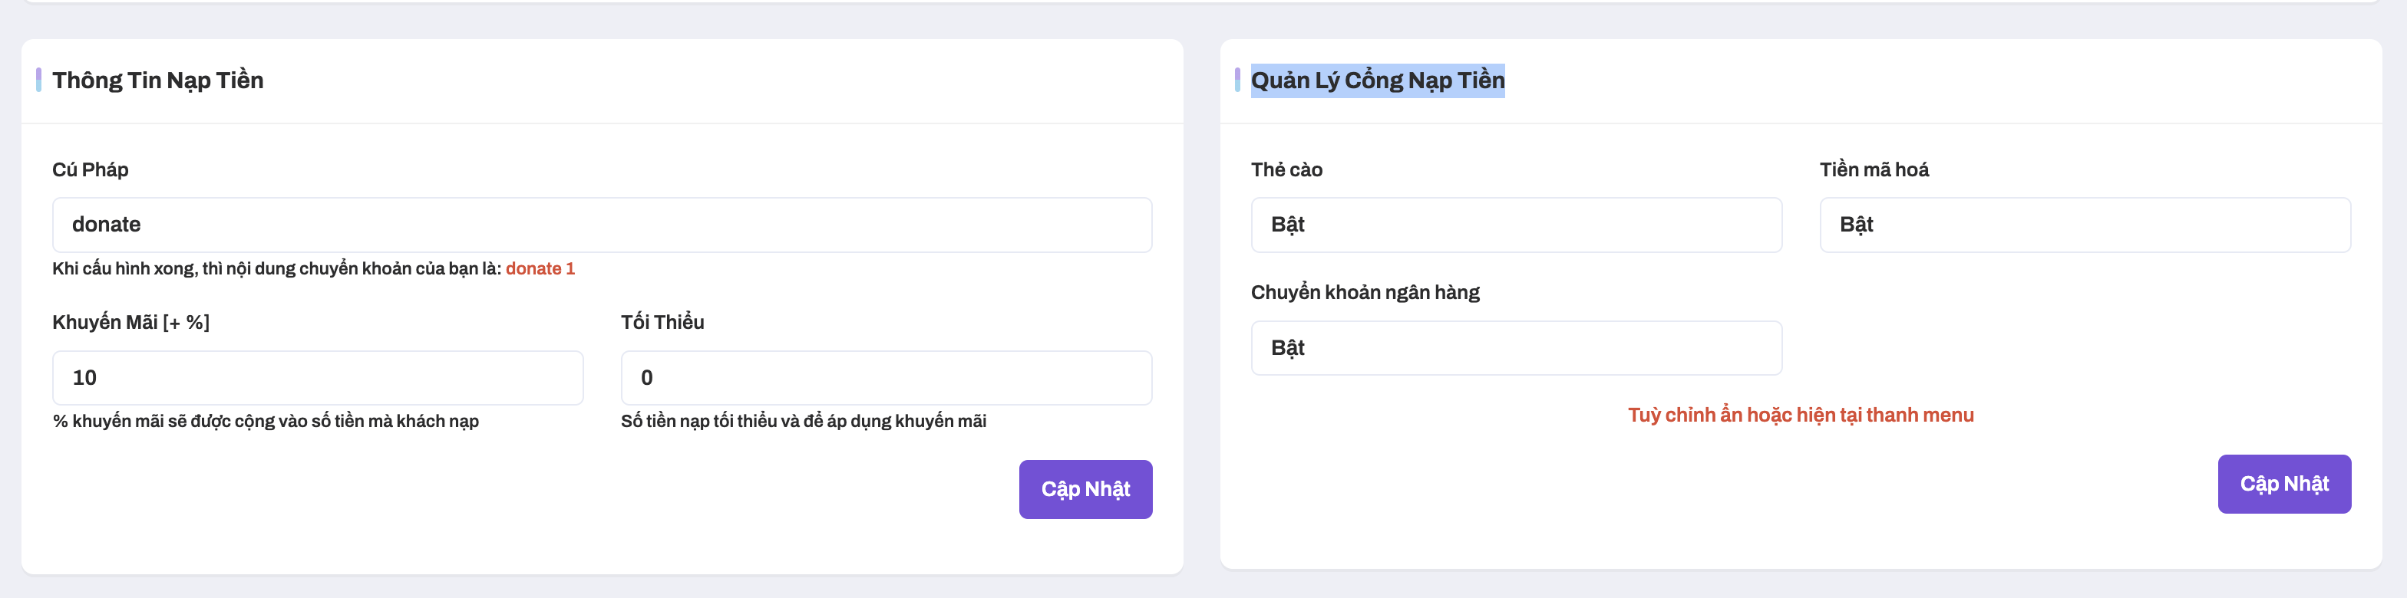Edit the Khuyến Mãi percentage field
The width and height of the screenshot is (2407, 598).
[x=318, y=378]
